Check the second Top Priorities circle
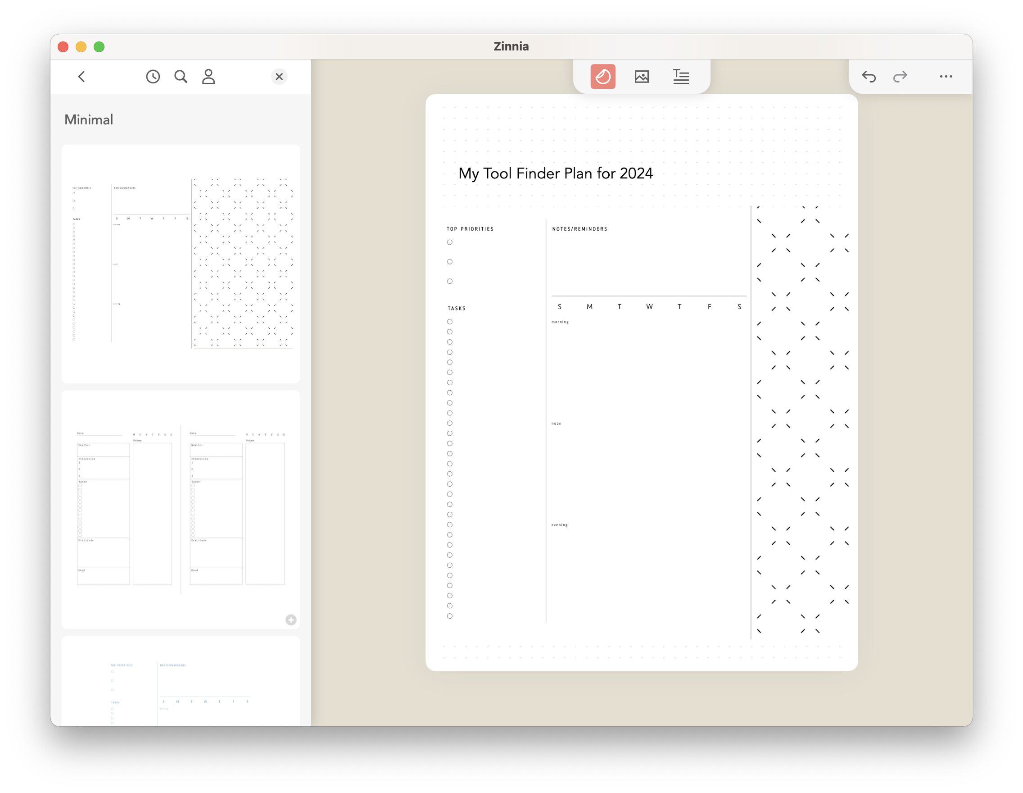 [x=450, y=262]
